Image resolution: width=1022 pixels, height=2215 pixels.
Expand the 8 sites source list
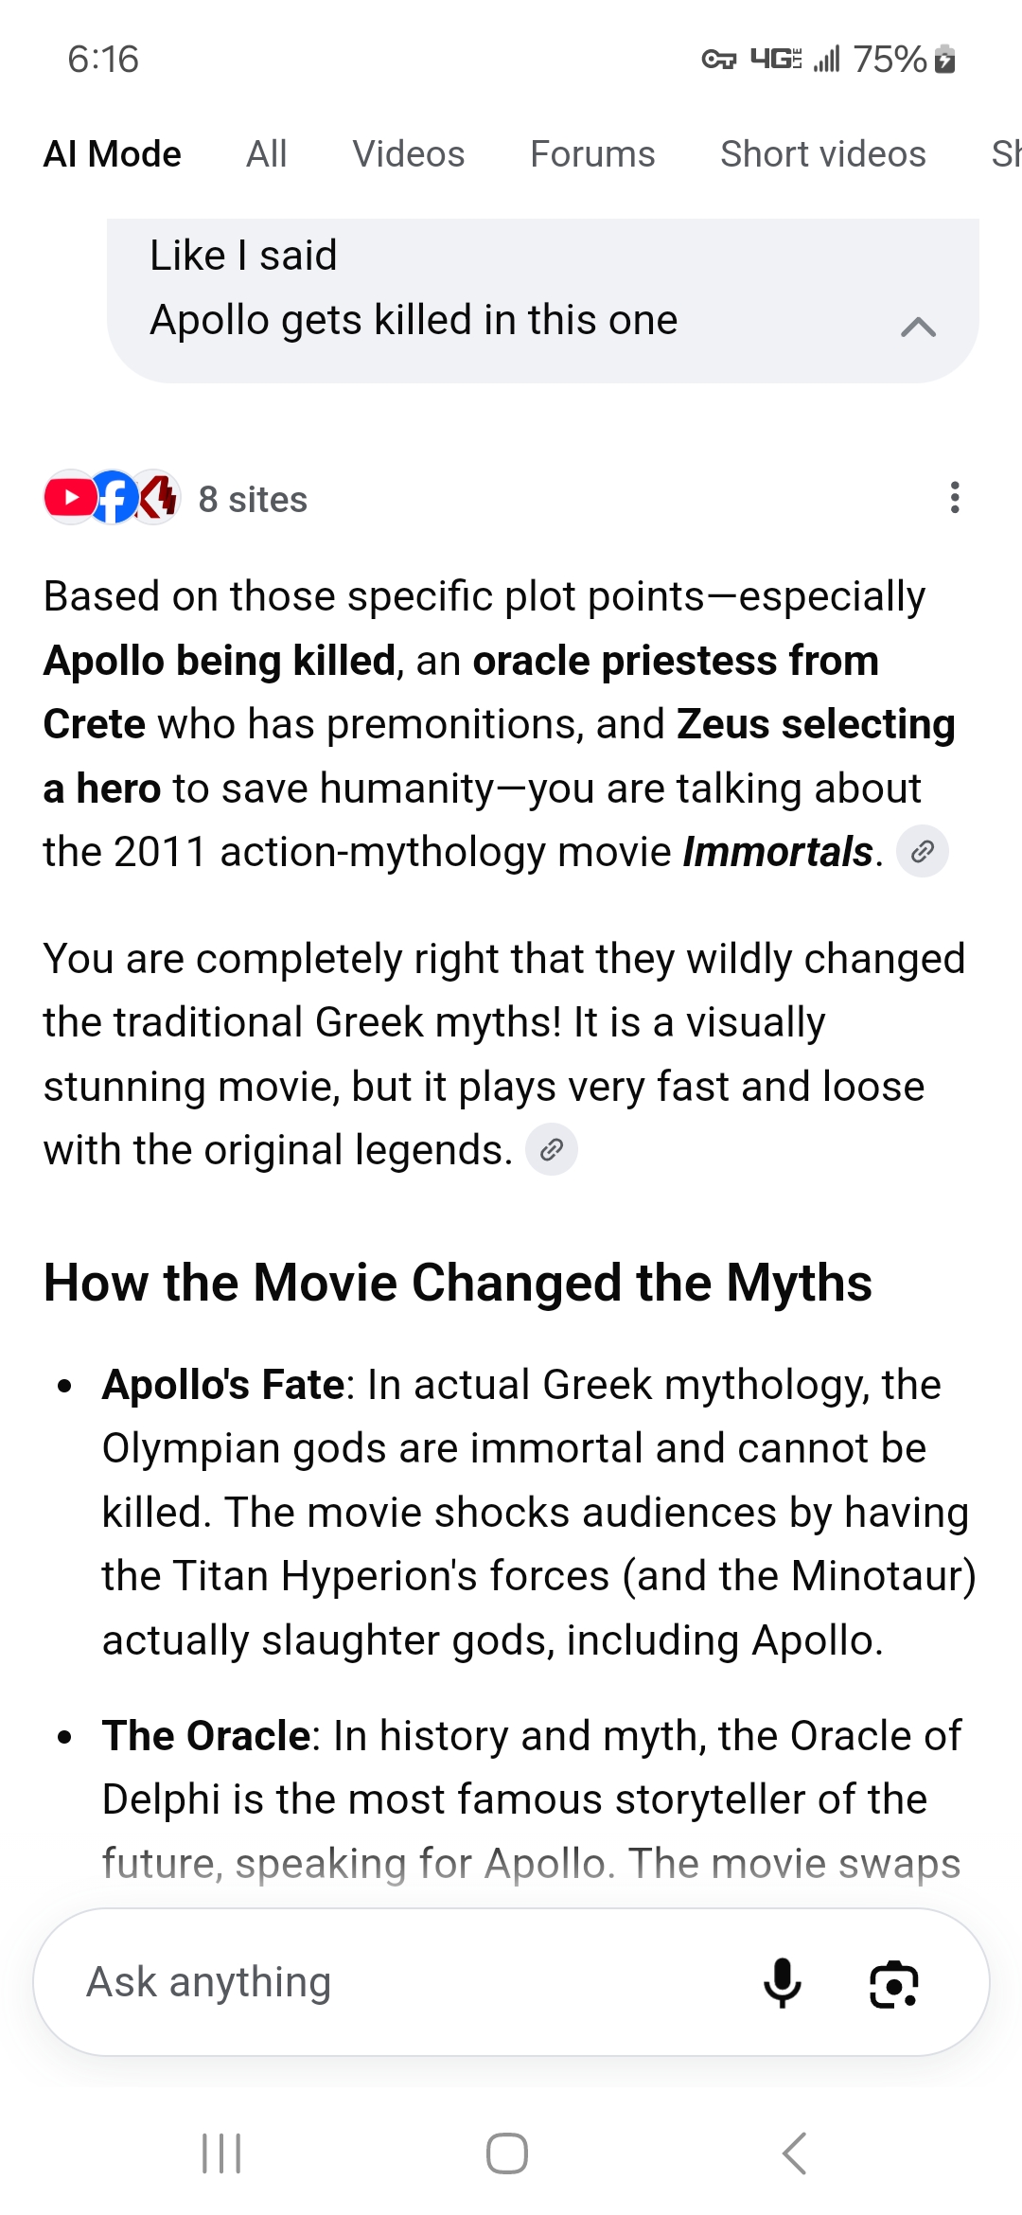253,499
